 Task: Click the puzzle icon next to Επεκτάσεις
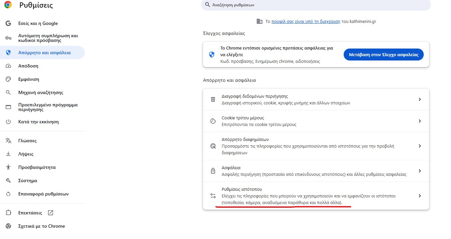9,213
